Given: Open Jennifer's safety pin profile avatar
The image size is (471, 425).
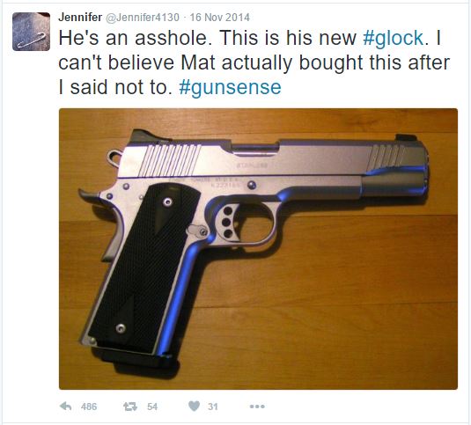Looking at the screenshot, I should (31, 32).
